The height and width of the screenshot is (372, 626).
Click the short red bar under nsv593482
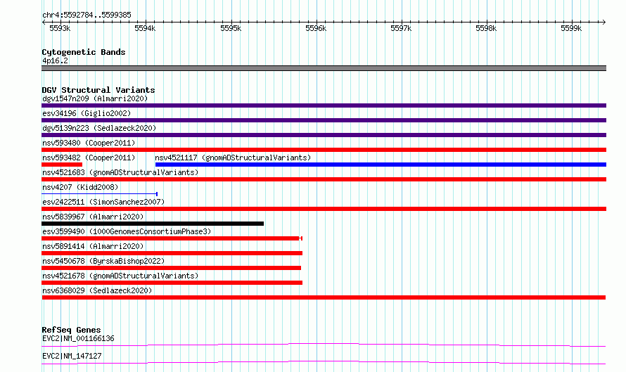[62, 165]
